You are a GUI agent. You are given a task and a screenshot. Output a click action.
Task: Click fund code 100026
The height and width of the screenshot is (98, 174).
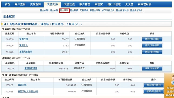pyautogui.click(x=10, y=45)
